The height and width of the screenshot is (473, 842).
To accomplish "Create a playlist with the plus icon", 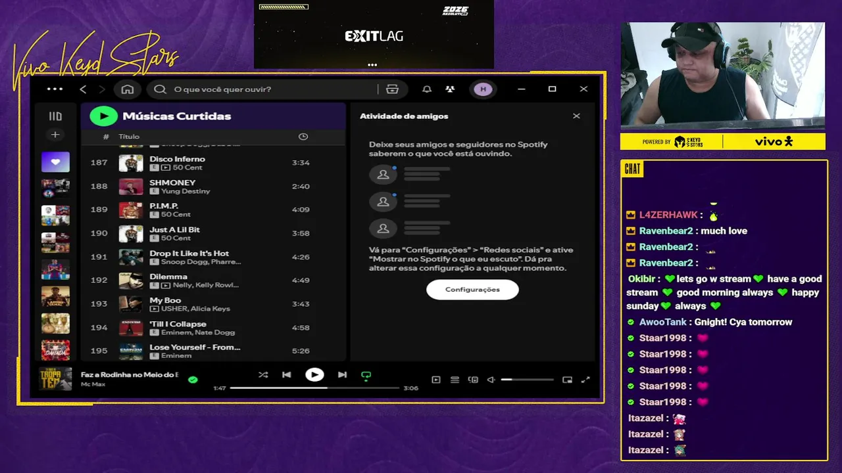I will click(55, 135).
